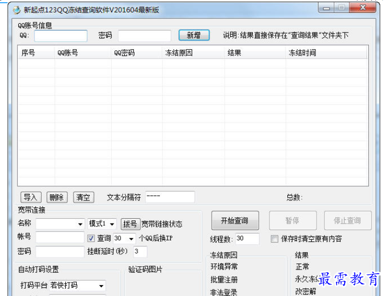
Task: Open the broadband 名称 dropdown
Action: [x=60, y=224]
